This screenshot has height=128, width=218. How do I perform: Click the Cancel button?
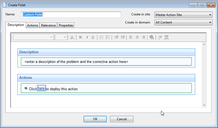point(122,119)
